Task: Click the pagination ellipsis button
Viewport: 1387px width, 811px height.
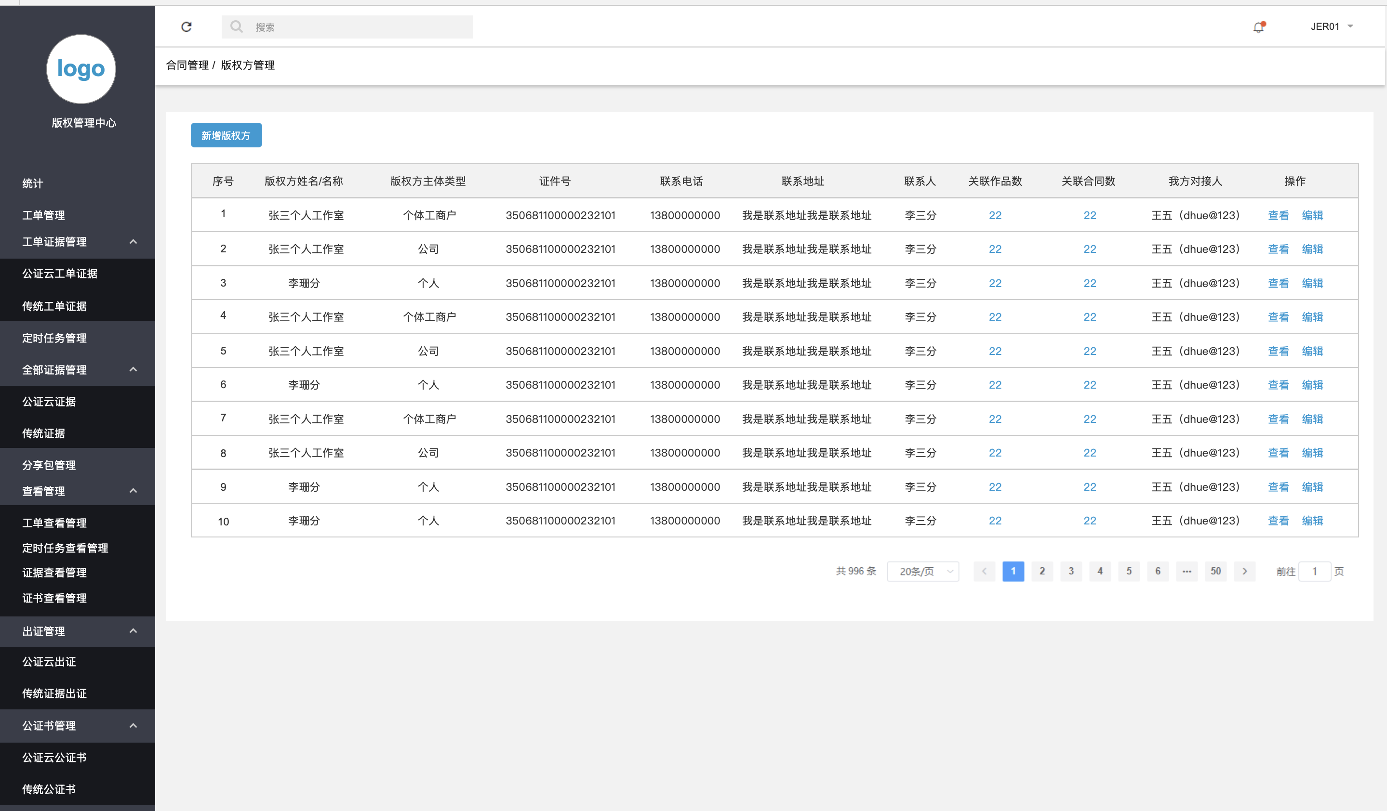Action: (x=1187, y=571)
